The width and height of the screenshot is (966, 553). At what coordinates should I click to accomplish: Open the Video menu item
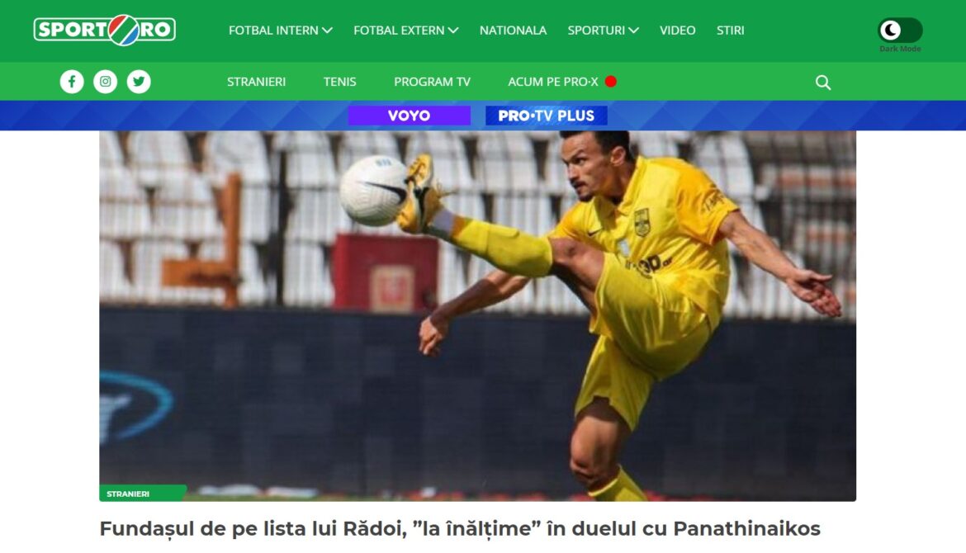point(678,31)
